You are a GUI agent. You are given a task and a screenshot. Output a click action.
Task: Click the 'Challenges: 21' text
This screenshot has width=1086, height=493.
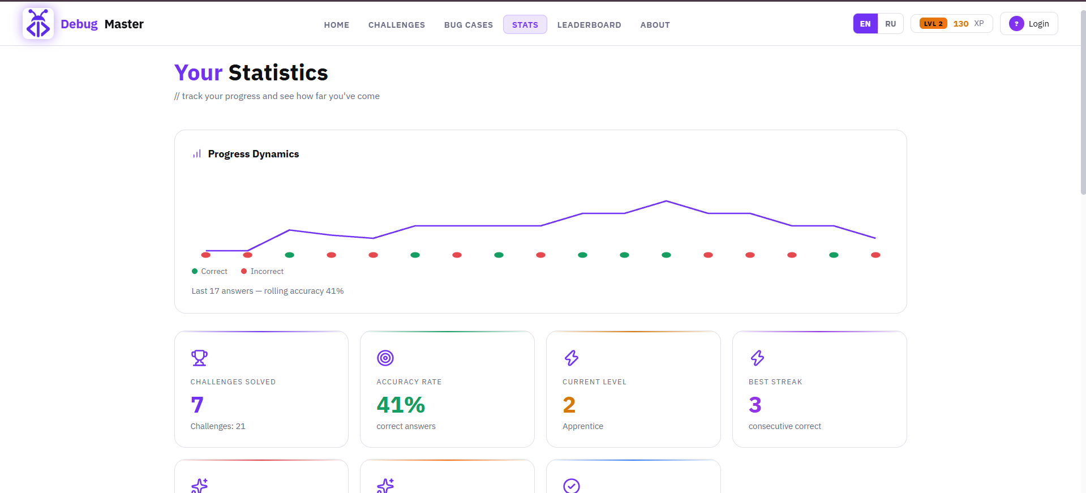pos(218,426)
